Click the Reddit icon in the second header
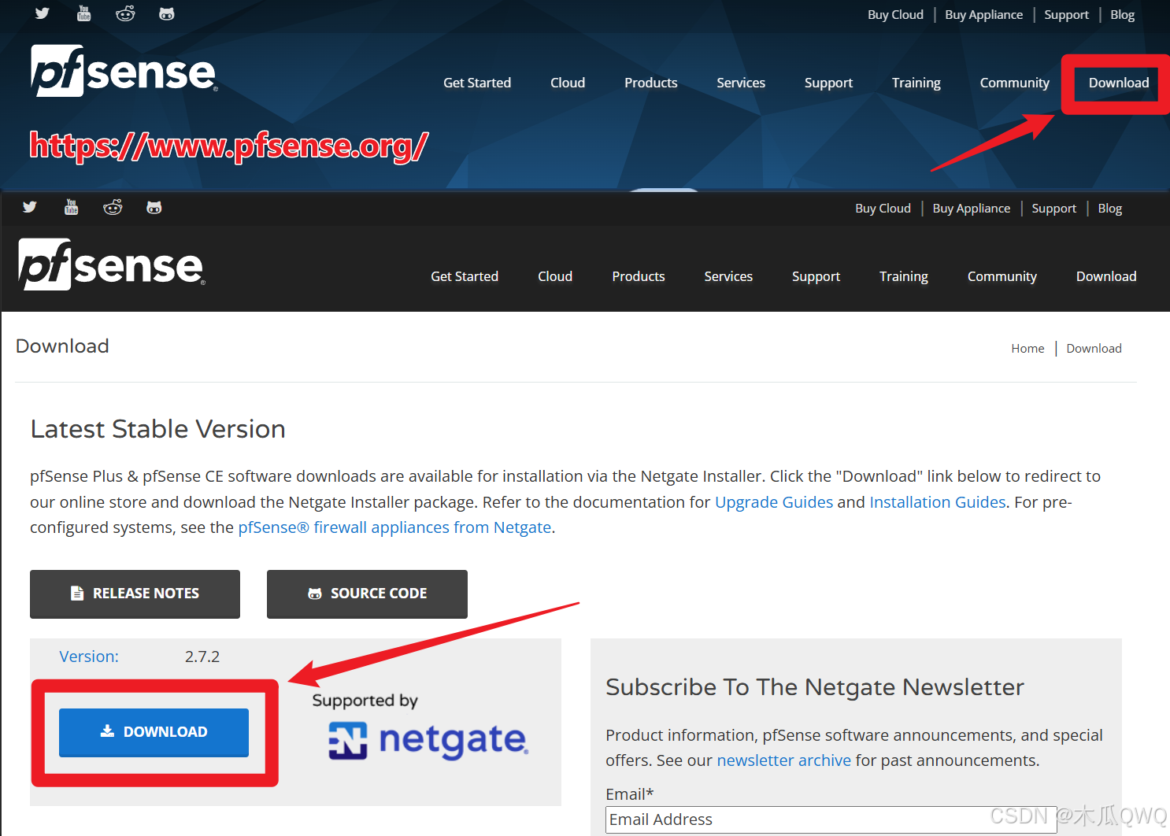Image resolution: width=1170 pixels, height=836 pixels. tap(113, 207)
